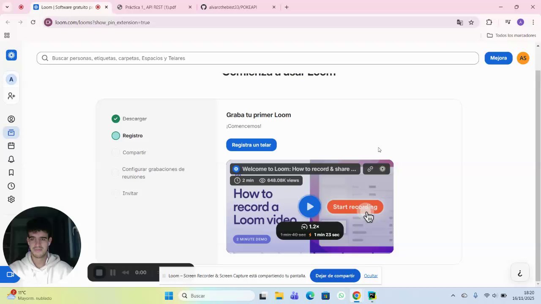Select the 'Registro' onboarding step
This screenshot has height=304, width=541.
[x=127, y=136]
